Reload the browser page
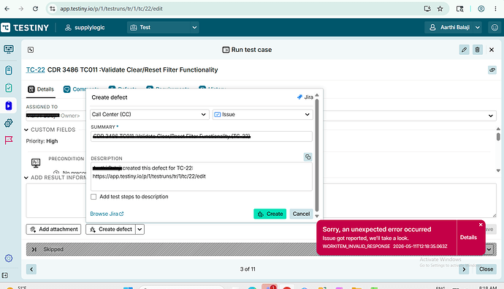This screenshot has width=504, height=289. tap(35, 9)
